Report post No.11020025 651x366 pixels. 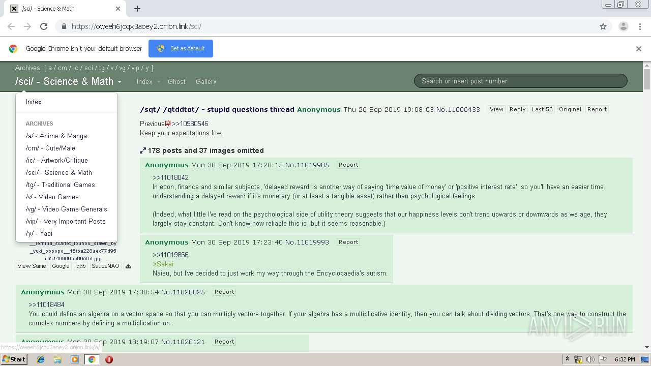(224, 292)
